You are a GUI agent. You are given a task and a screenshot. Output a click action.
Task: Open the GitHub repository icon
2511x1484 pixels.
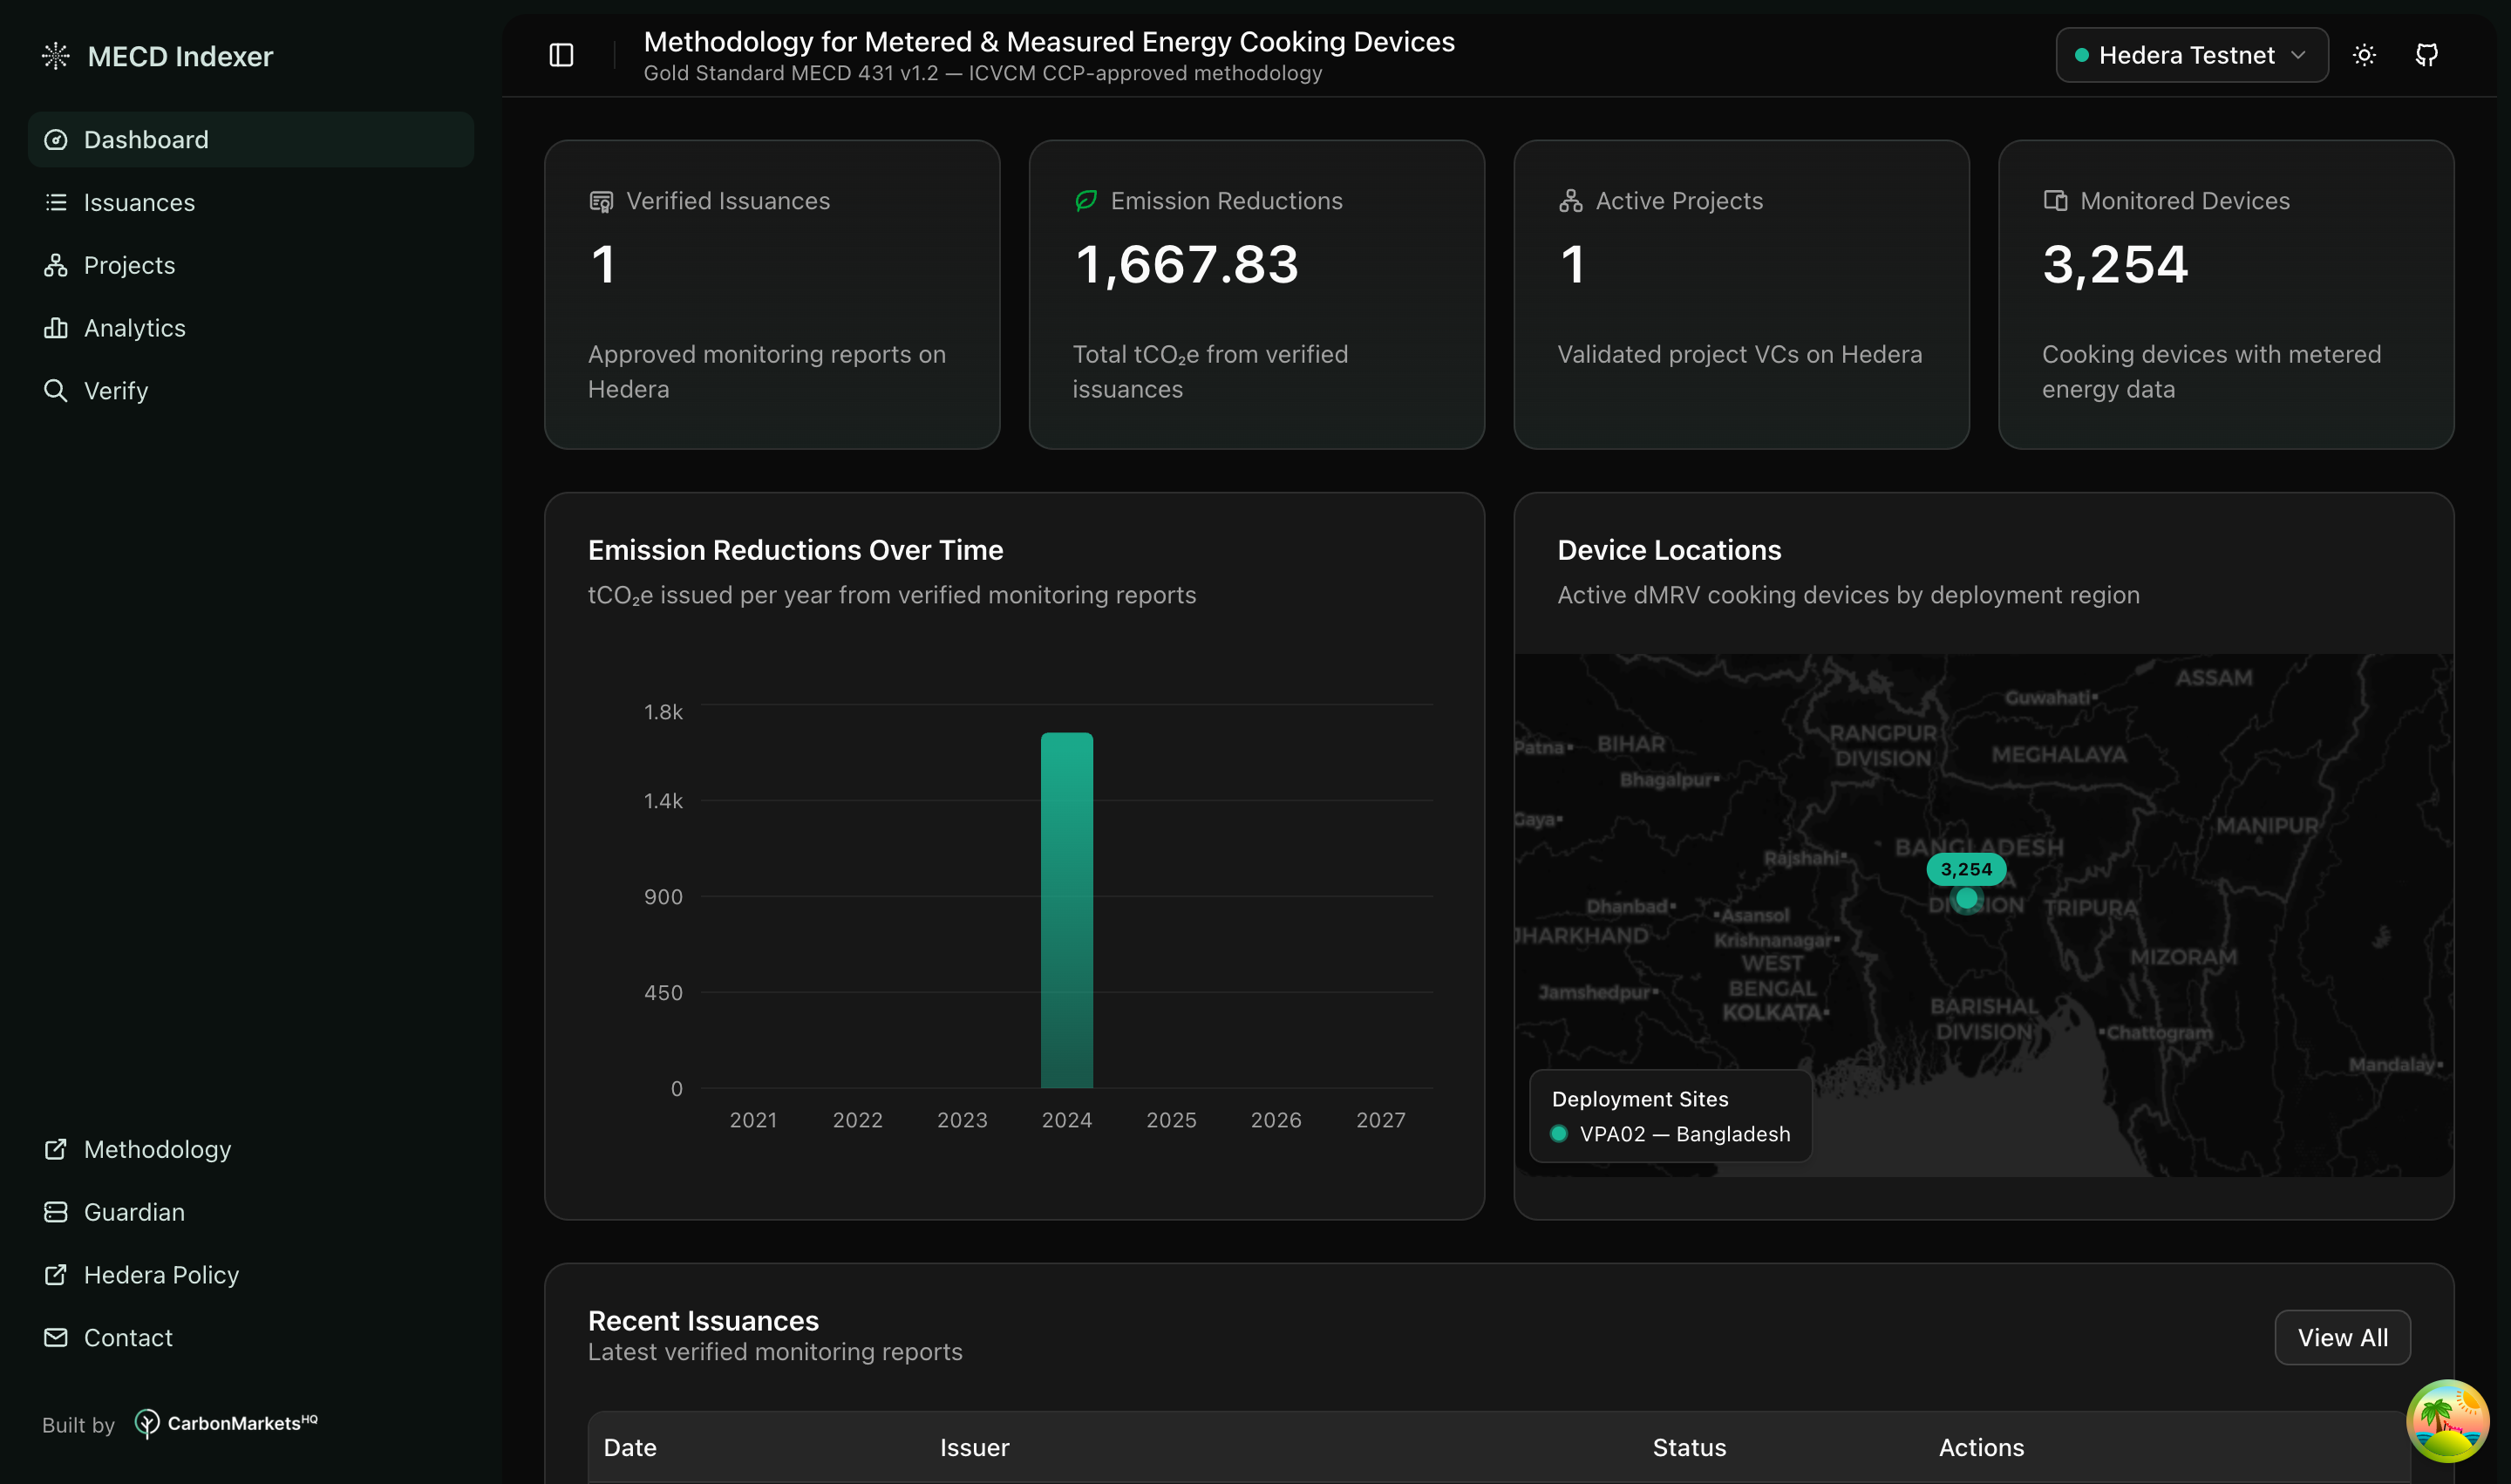tap(2427, 55)
